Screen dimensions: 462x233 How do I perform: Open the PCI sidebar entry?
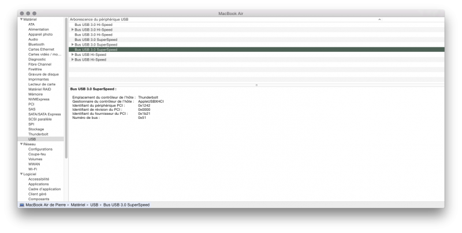31,104
